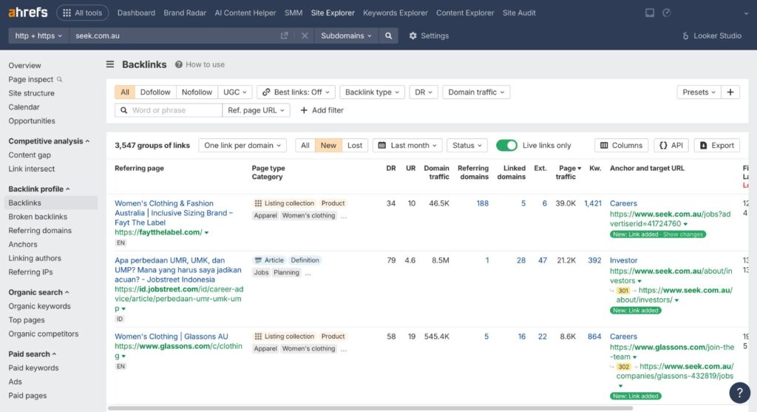
Task: Expand the Backlink type dropdown
Action: [x=373, y=92]
